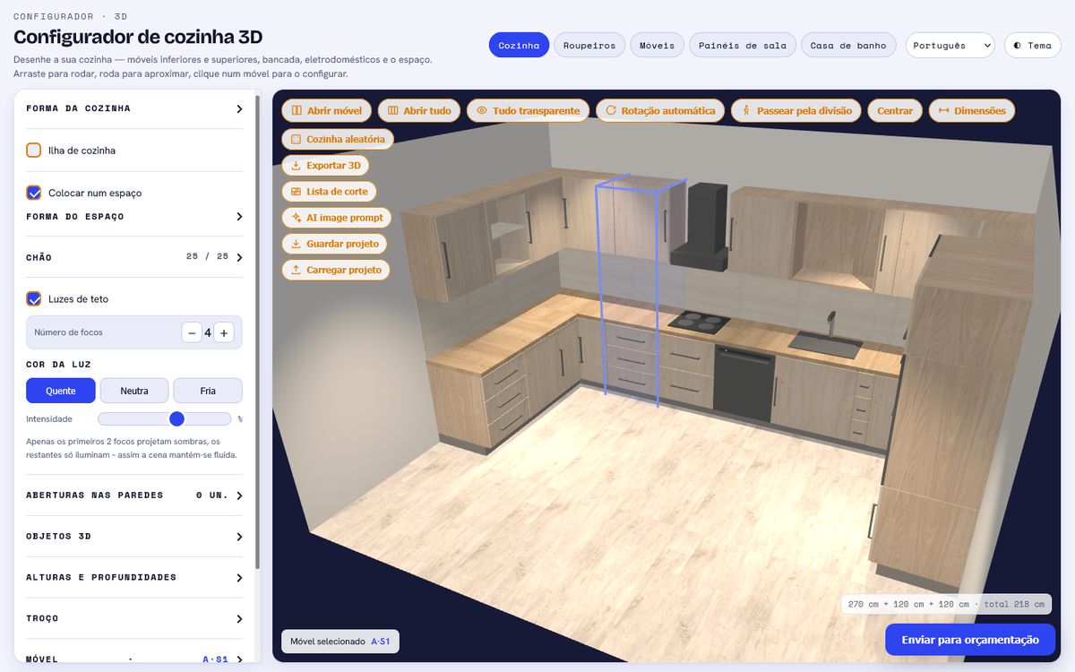Toggle Tudo transparente view
This screenshot has width=1075, height=672.
(x=528, y=111)
